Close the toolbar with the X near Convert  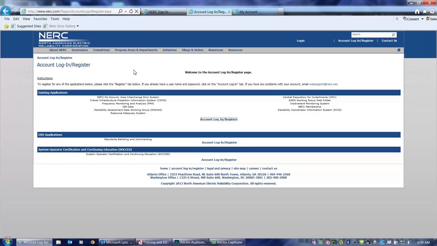(397, 19)
